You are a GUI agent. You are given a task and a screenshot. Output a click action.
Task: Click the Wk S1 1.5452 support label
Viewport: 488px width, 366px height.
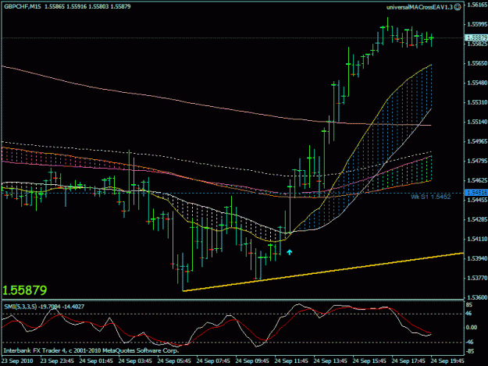[x=430, y=197]
